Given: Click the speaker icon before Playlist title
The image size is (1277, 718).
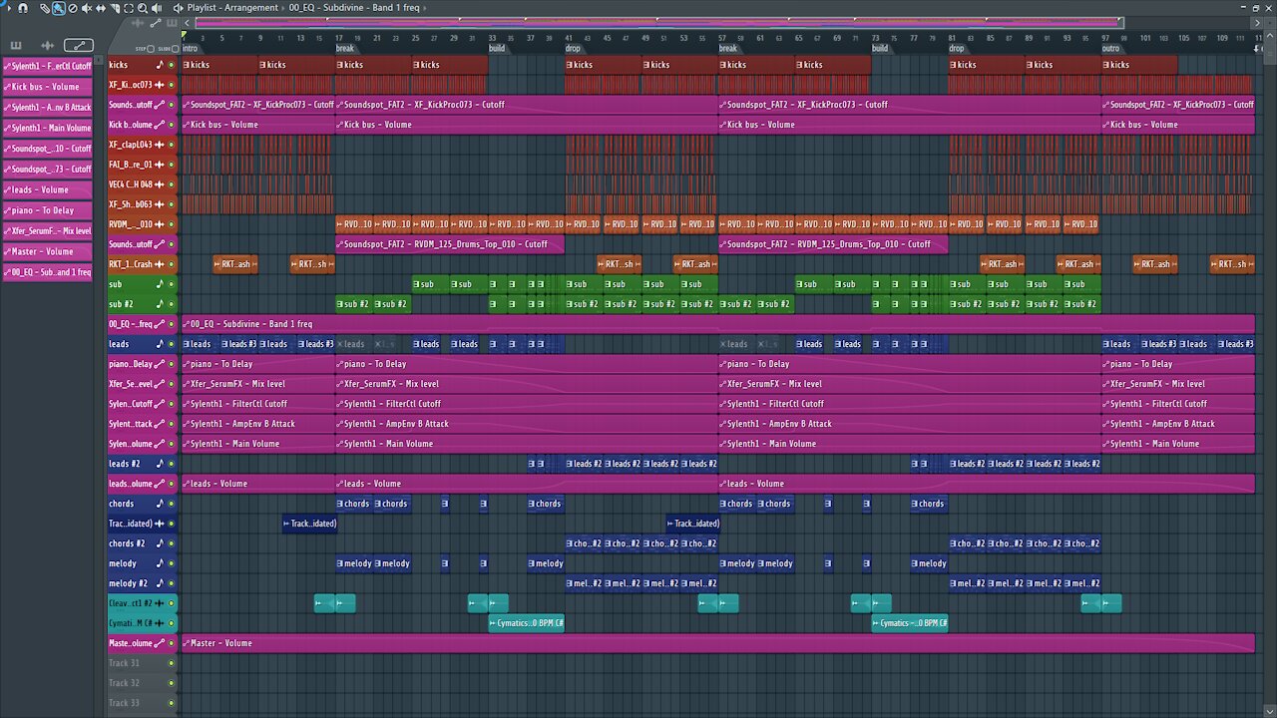Looking at the screenshot, I should [179, 8].
